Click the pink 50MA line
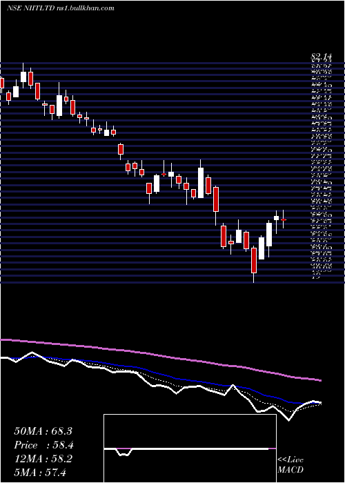This screenshot has height=483, width=345. point(161,357)
